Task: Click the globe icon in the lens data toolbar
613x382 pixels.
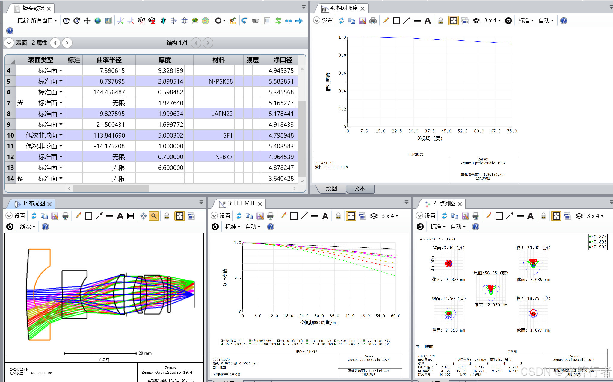Action: click(x=98, y=21)
